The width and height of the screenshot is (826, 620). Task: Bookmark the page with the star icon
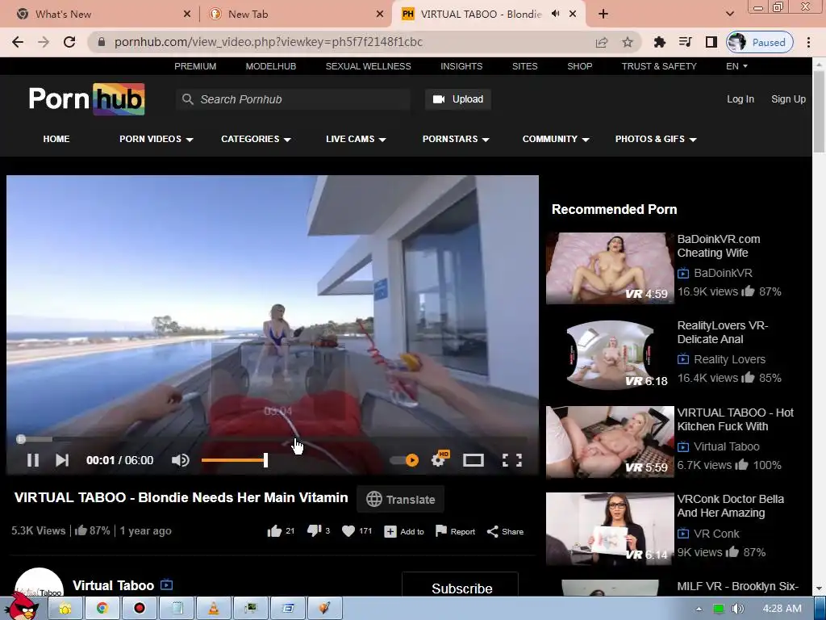pos(627,42)
